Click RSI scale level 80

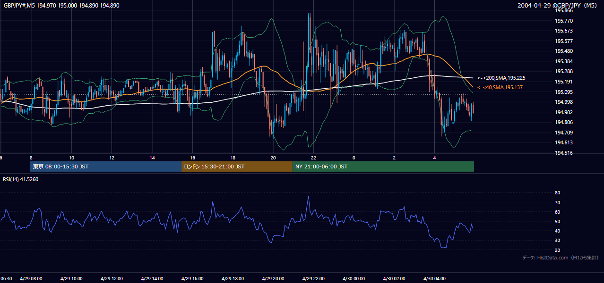coord(557,193)
